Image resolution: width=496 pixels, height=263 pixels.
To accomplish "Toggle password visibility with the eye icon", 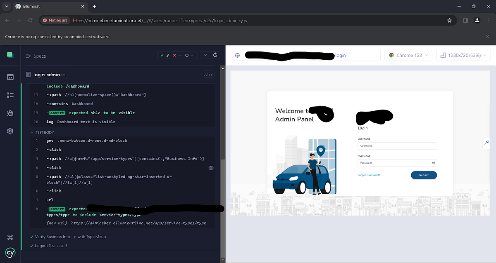I will 433,163.
